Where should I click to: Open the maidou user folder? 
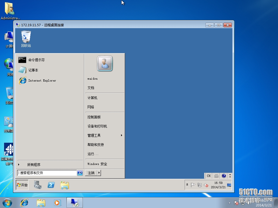[x=92, y=79]
